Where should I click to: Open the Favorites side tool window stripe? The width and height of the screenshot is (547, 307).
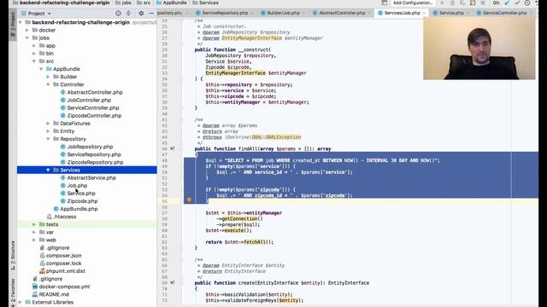coord(13,292)
